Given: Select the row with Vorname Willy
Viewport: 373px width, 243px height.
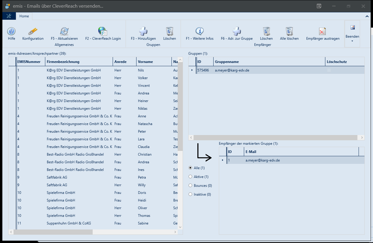Looking at the screenshot, I should (93, 185).
